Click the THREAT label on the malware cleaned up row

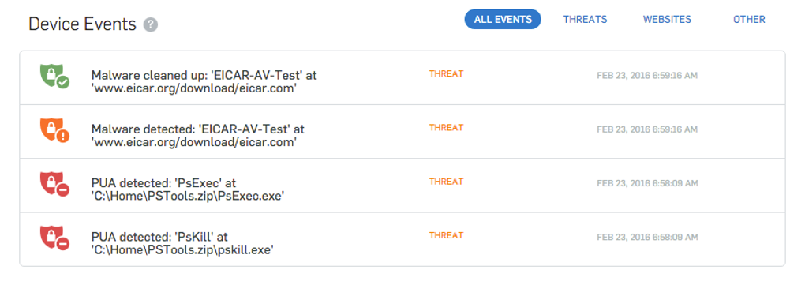point(446,73)
